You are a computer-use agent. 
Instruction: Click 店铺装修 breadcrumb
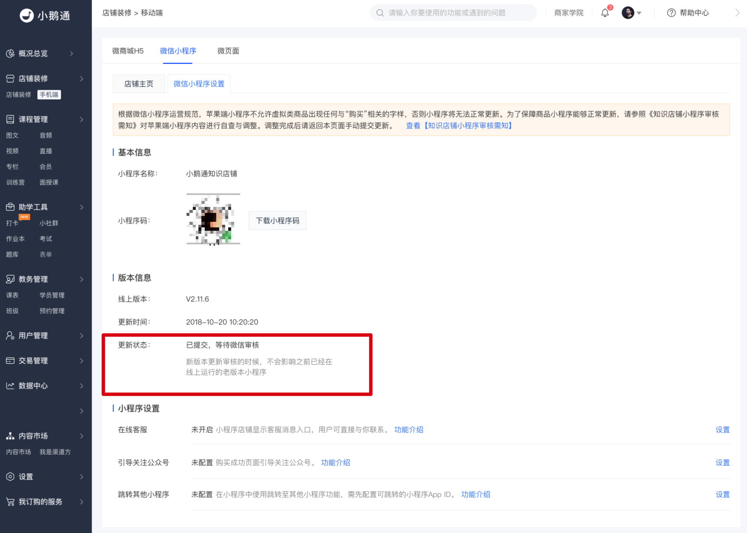coord(117,13)
